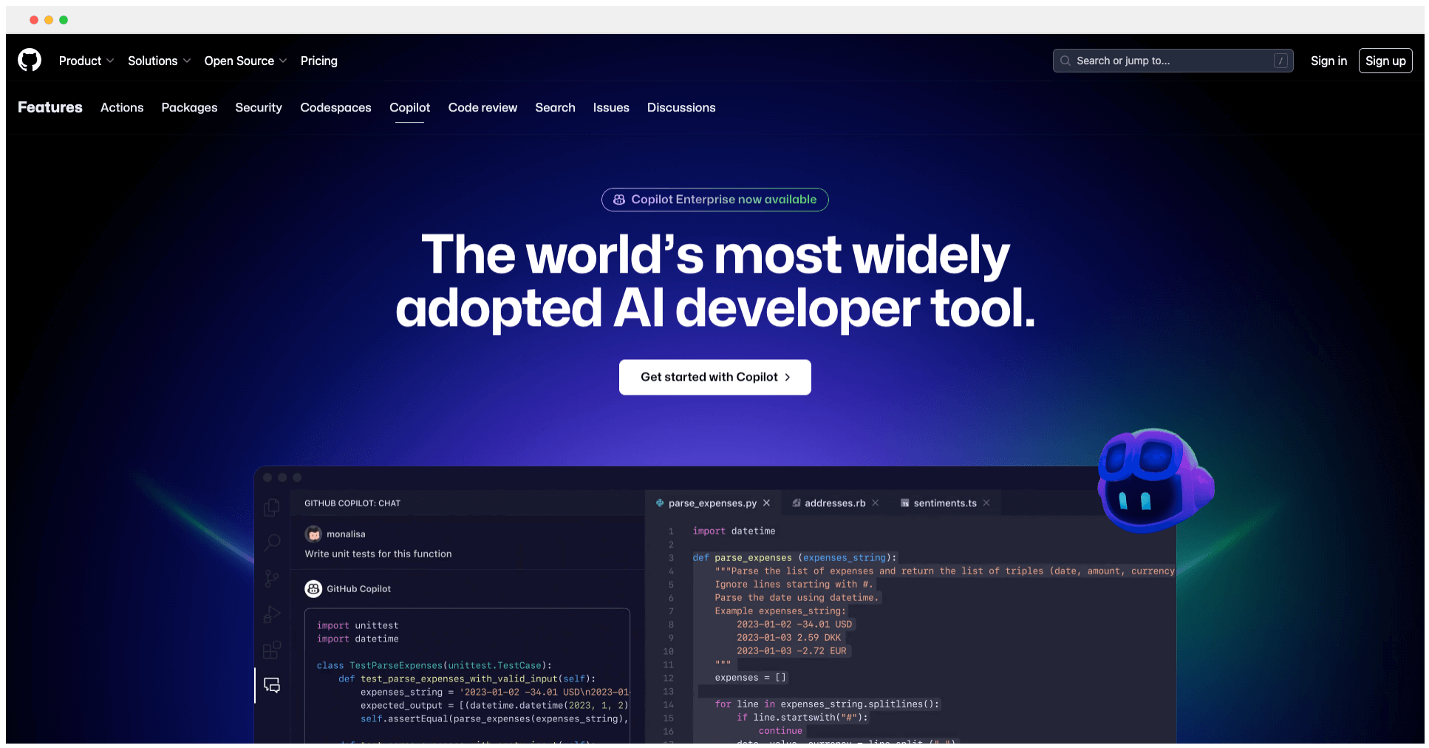The height and width of the screenshot is (748, 1429).
Task: Open the Code review feature tab
Action: [482, 107]
